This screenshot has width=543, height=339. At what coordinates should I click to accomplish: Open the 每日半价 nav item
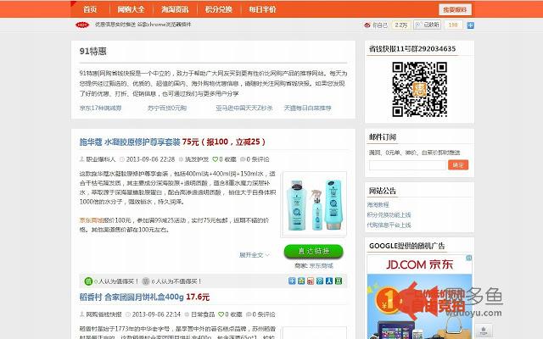coord(262,9)
